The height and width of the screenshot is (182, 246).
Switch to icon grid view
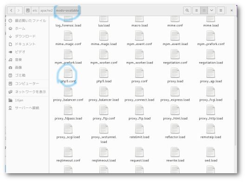click(204, 11)
